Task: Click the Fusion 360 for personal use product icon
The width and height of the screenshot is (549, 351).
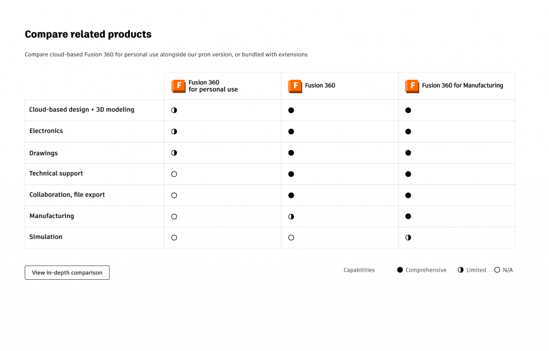Action: 178,86
